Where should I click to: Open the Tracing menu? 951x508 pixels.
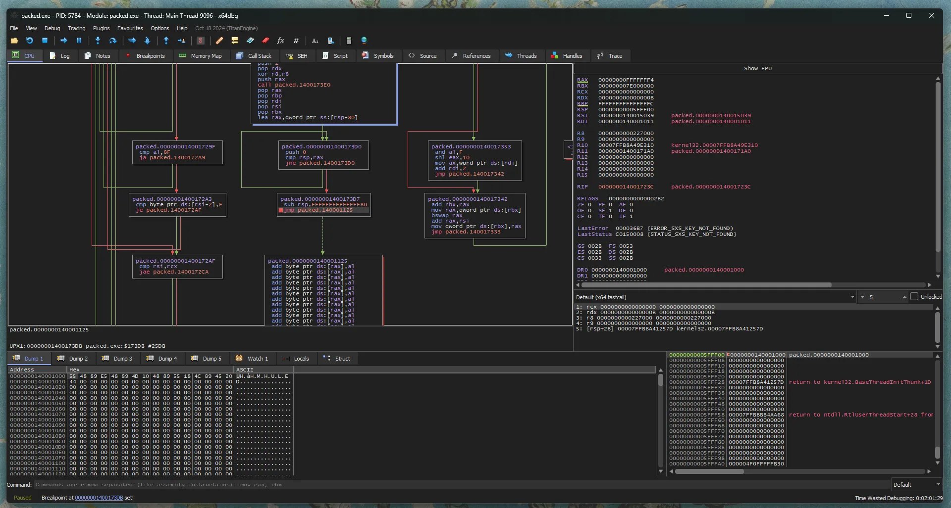tap(76, 28)
